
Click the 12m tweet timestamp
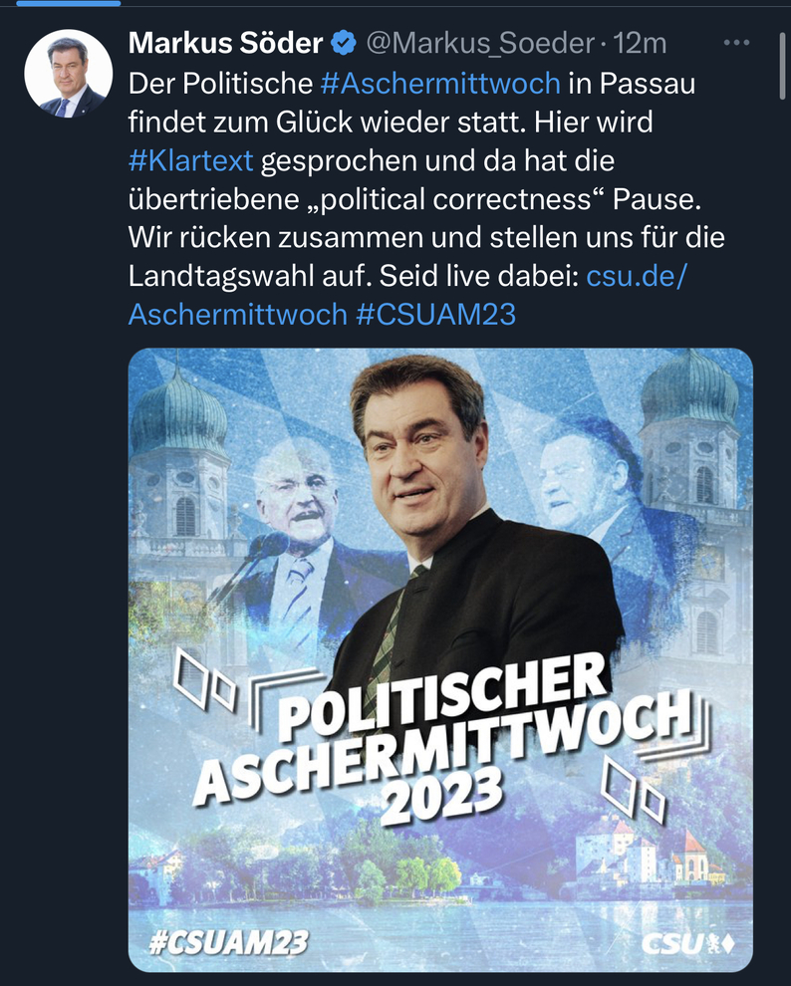tap(640, 44)
